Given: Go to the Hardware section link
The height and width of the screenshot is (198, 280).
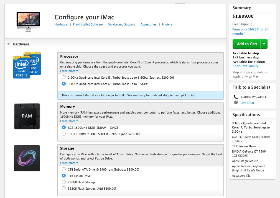Looking at the screenshot, I should 61,24.
